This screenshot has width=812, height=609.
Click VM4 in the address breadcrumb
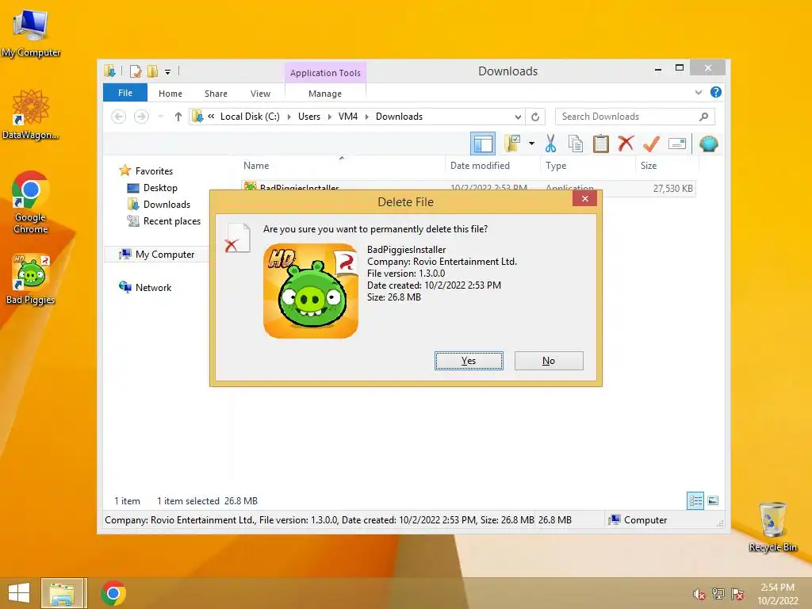[x=348, y=117]
